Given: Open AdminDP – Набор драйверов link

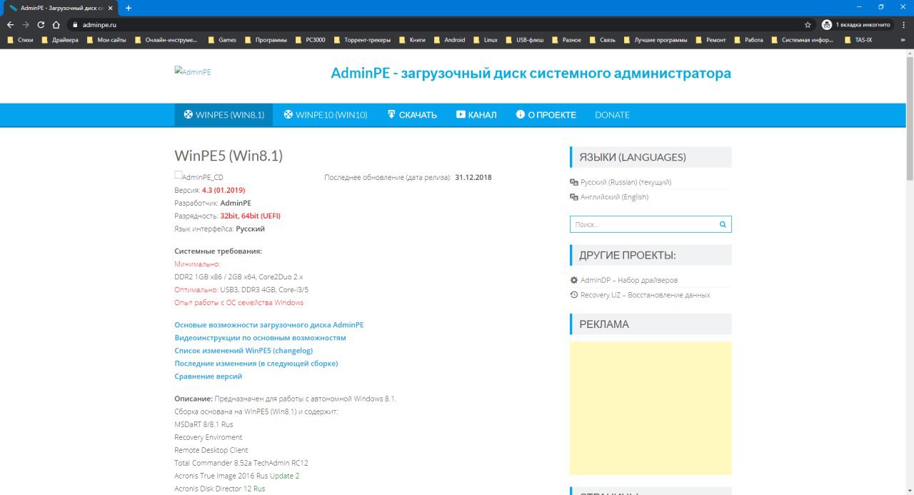Looking at the screenshot, I should click(x=623, y=280).
